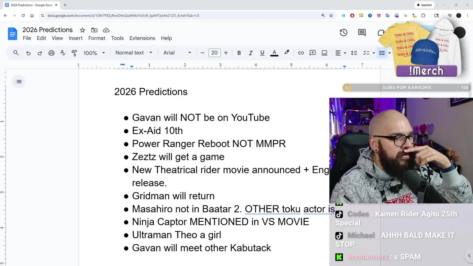This screenshot has height=266, width=473.
Task: Print the document
Action: point(51,53)
